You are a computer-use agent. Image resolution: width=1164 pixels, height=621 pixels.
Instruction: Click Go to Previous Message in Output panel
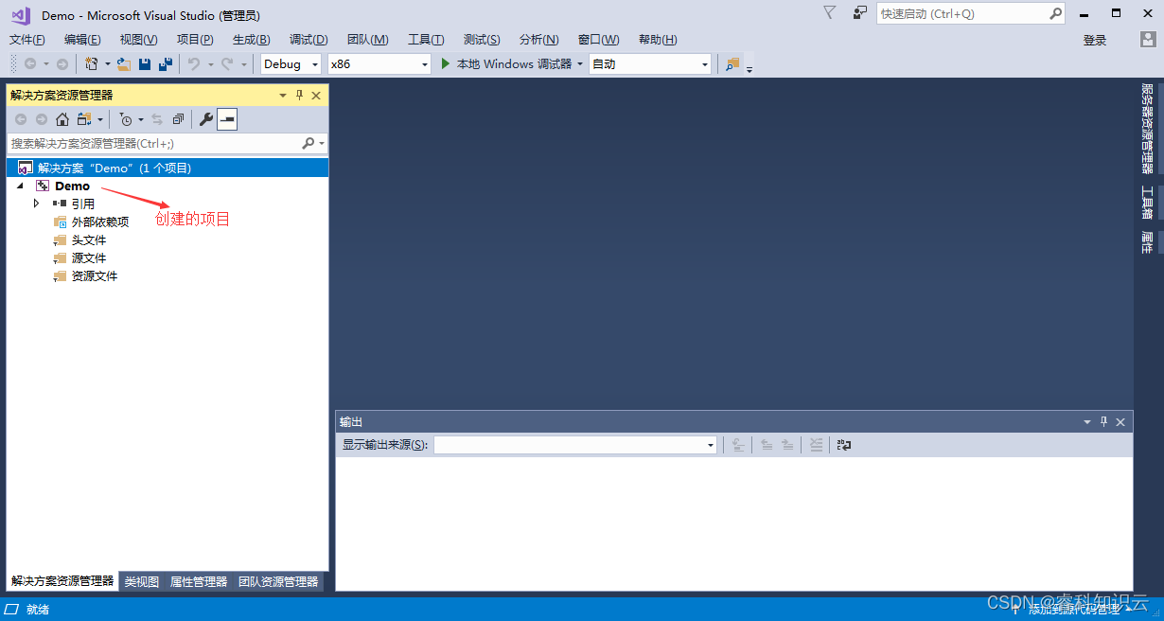click(x=767, y=445)
